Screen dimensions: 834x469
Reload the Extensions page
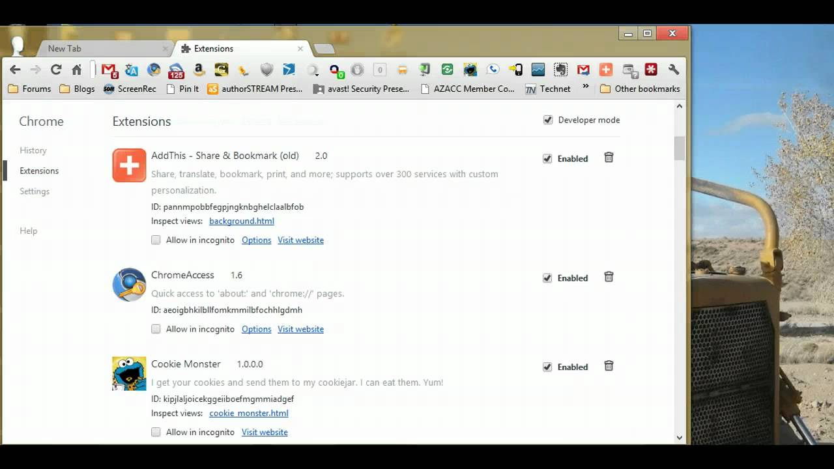pos(56,70)
